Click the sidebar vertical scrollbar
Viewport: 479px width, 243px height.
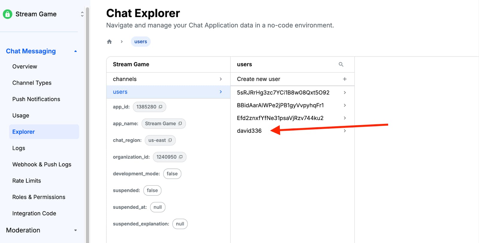coord(87,120)
